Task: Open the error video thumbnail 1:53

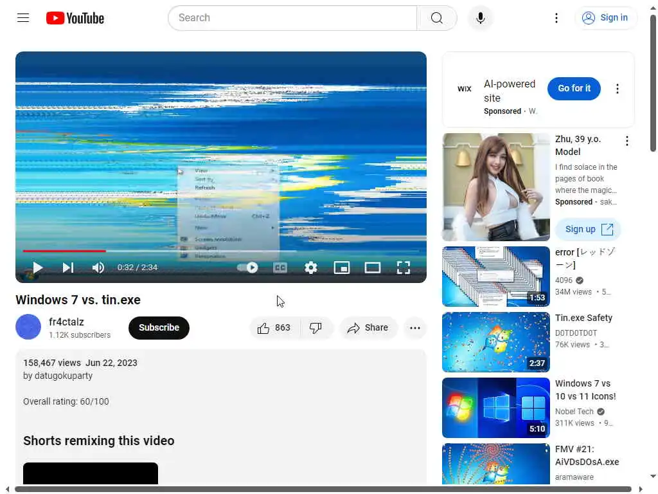Action: click(495, 277)
